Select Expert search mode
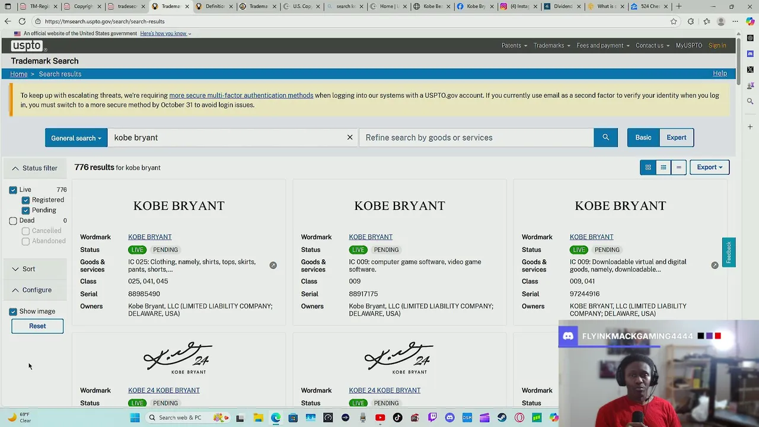 tap(677, 138)
